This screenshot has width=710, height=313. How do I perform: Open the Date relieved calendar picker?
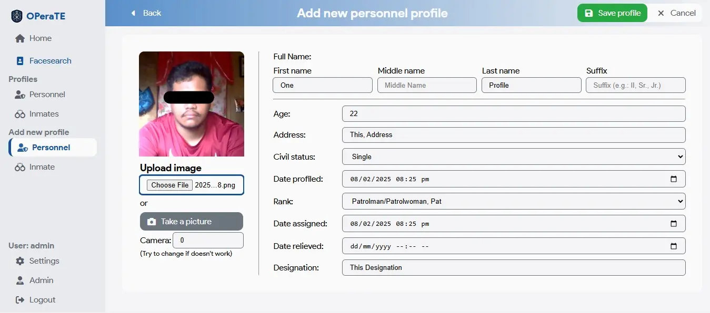[x=673, y=246]
